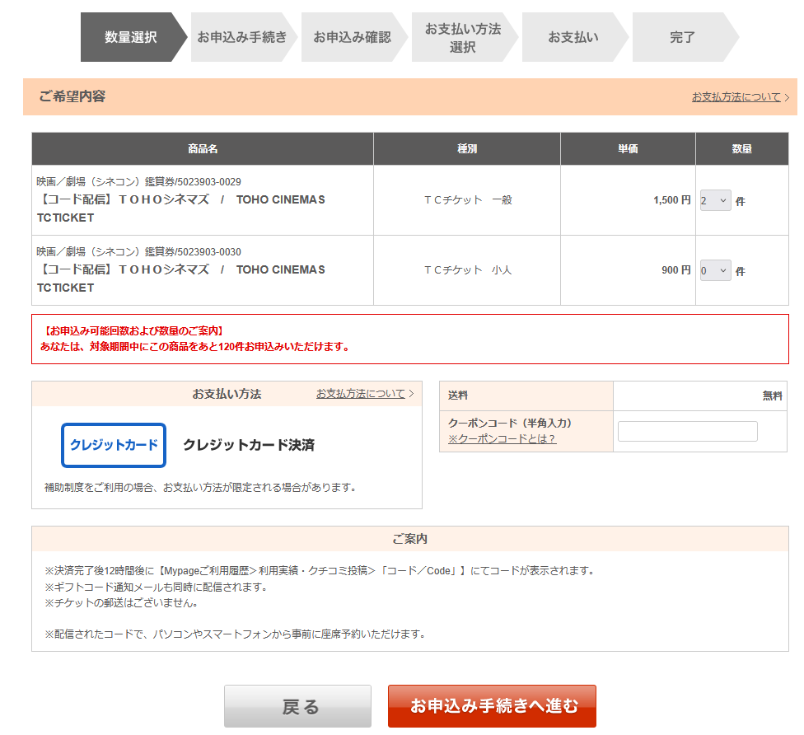Click the 完了 progress step

682,37
